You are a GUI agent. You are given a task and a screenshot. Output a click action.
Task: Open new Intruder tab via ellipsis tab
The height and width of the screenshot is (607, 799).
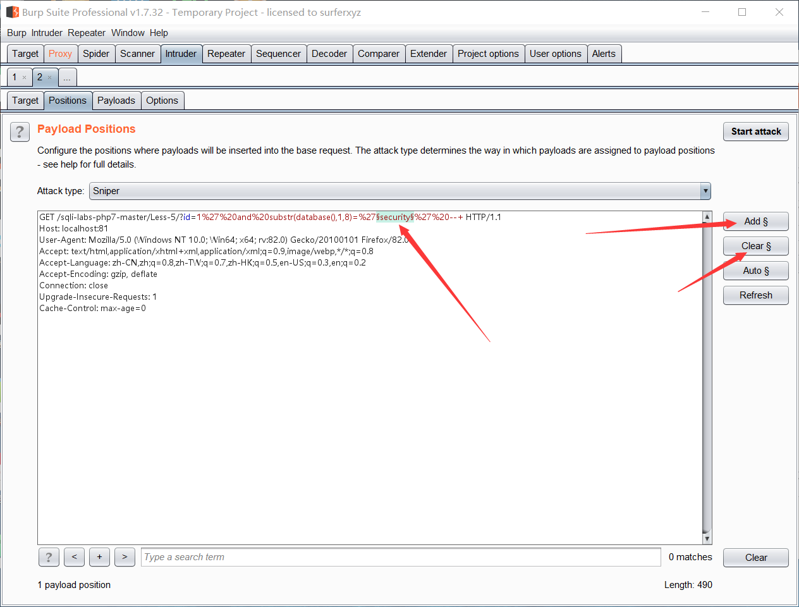point(67,78)
